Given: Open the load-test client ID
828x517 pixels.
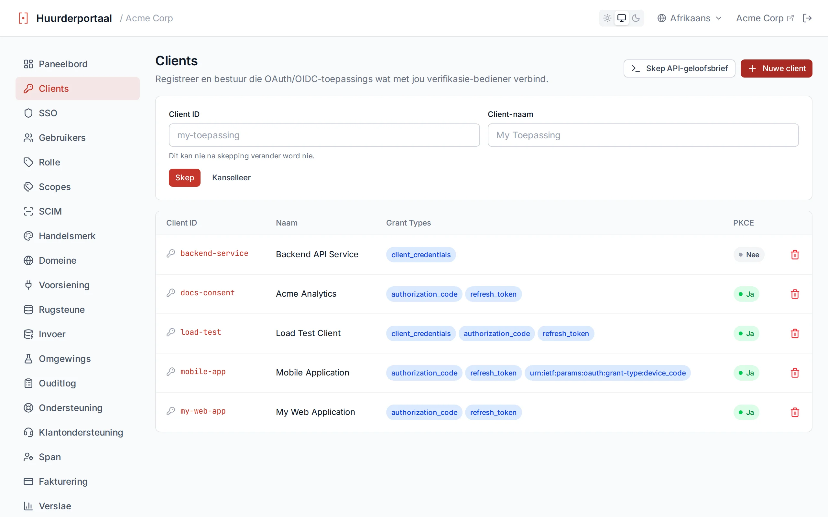Looking at the screenshot, I should 201,332.
